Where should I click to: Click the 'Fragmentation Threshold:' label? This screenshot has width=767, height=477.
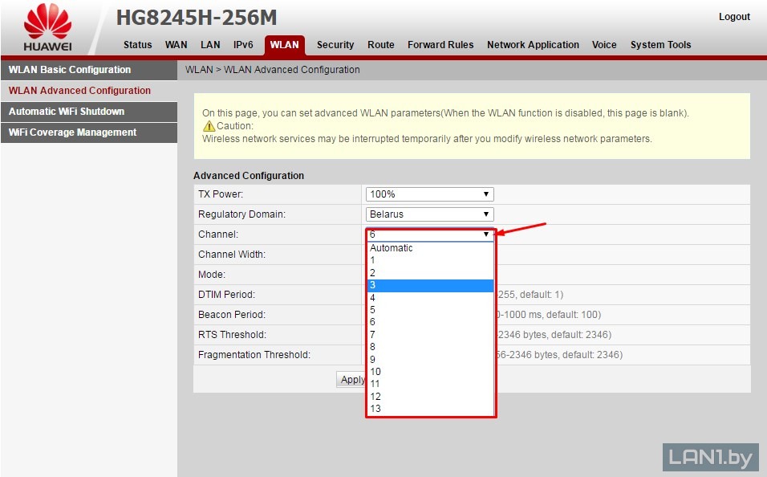(x=254, y=355)
